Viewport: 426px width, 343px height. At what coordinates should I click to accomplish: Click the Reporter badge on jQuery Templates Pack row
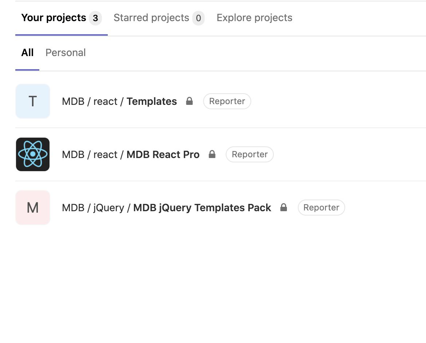point(321,208)
